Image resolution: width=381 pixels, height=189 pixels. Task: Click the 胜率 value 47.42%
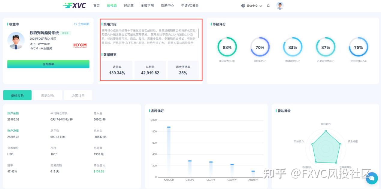[12, 171]
